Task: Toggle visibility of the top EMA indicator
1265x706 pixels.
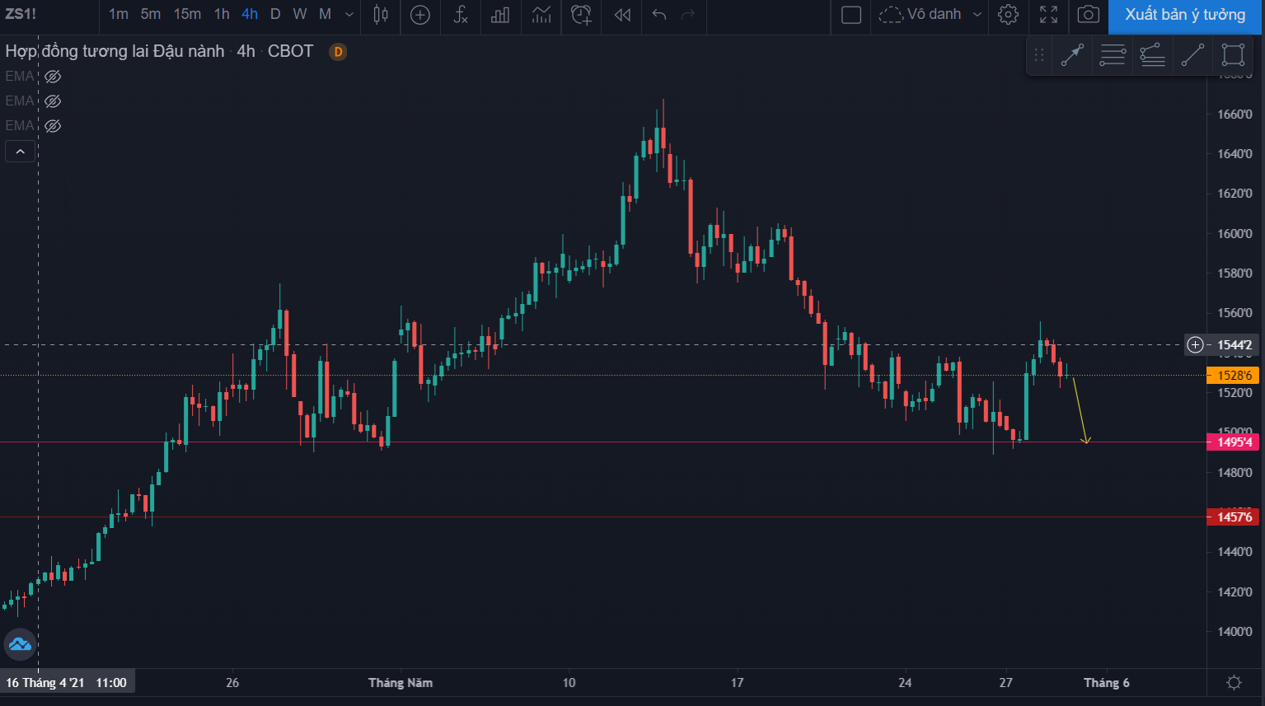Action: [53, 77]
